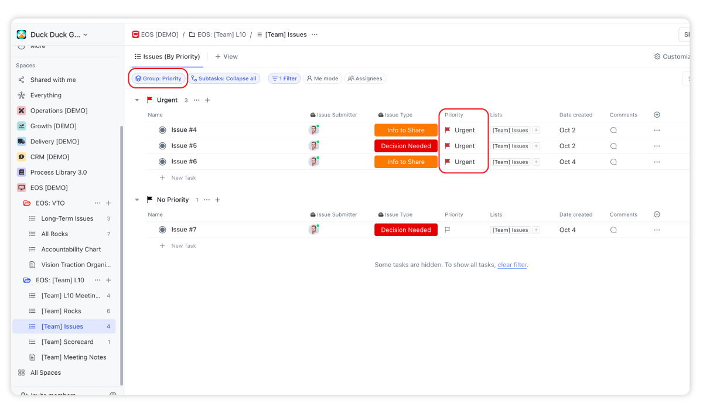The image size is (703, 410).
Task: Open the Group: Priority dropdown
Action: coord(158,78)
